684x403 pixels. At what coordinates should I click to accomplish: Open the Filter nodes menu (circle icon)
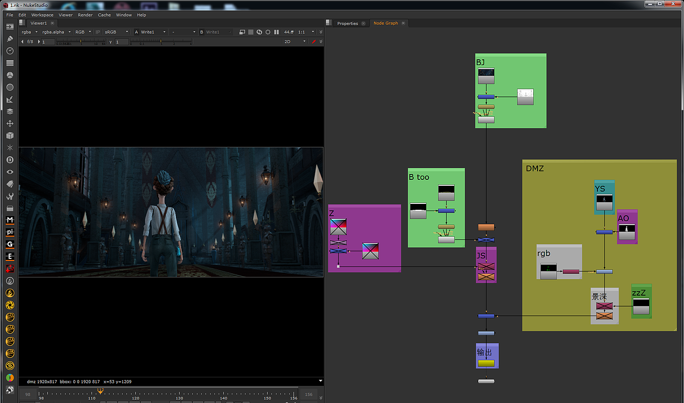10,87
